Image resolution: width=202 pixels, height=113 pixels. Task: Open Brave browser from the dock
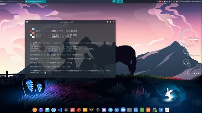(x=34, y=110)
